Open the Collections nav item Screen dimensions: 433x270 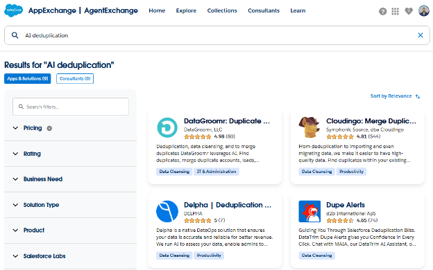222,10
